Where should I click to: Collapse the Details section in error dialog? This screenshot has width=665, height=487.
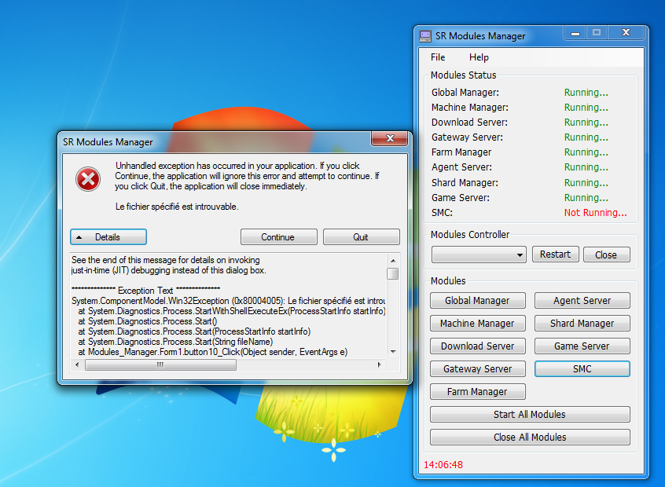(x=108, y=237)
